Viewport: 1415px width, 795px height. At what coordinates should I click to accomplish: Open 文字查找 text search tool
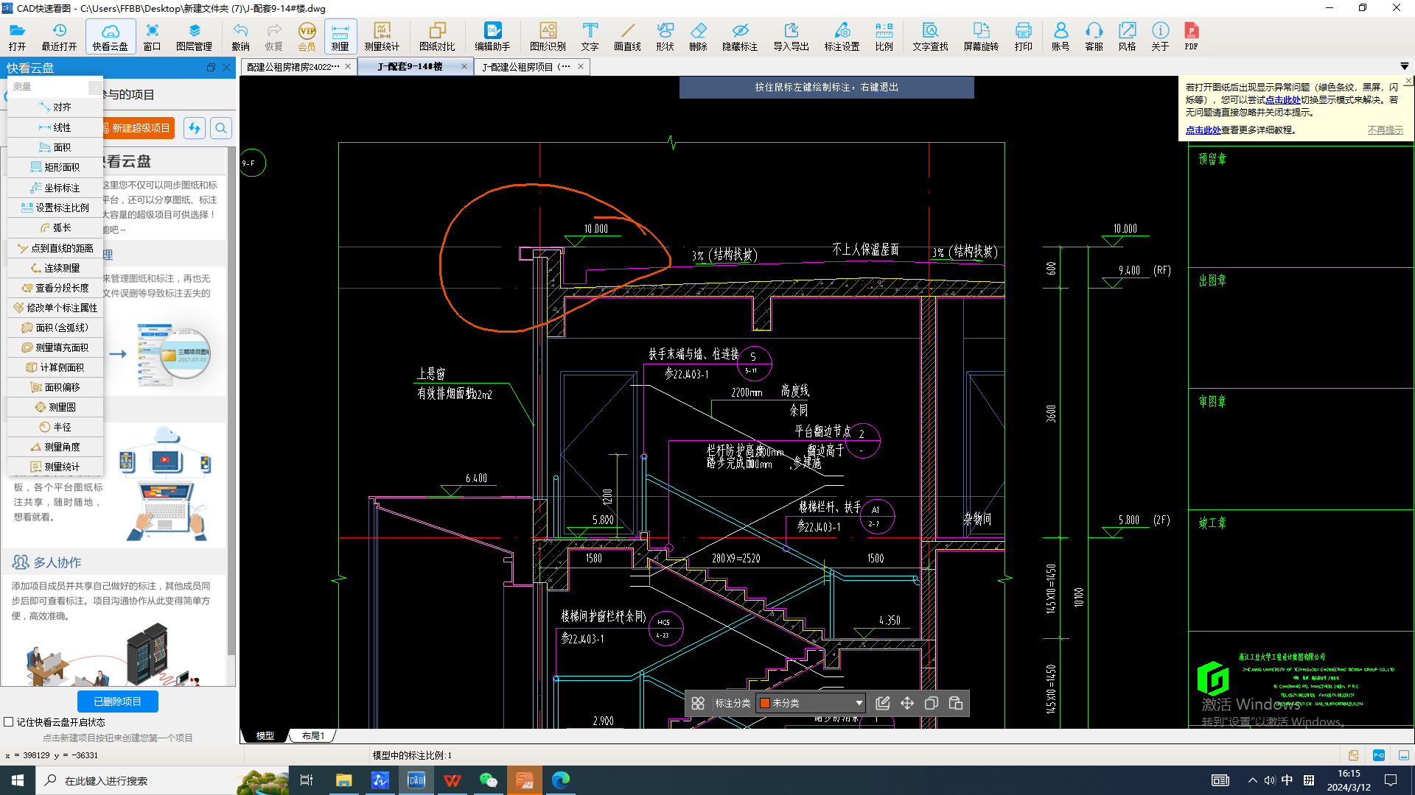click(930, 36)
